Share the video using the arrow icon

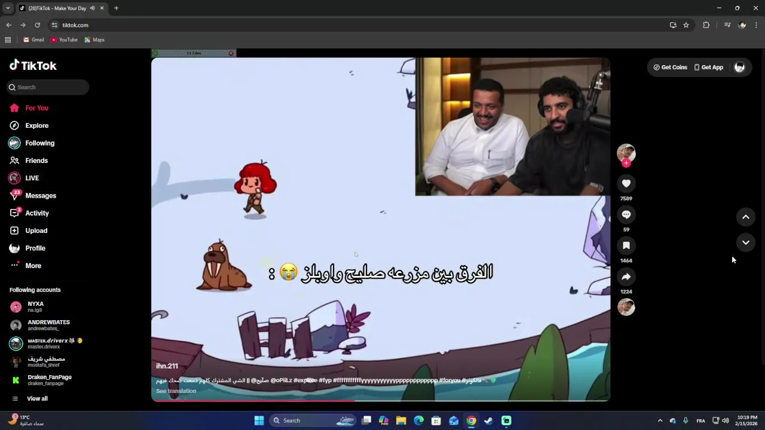626,277
